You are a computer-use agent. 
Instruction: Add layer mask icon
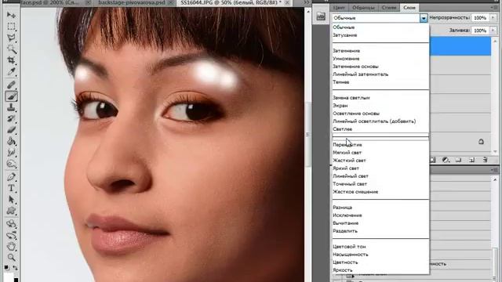pyautogui.click(x=433, y=160)
